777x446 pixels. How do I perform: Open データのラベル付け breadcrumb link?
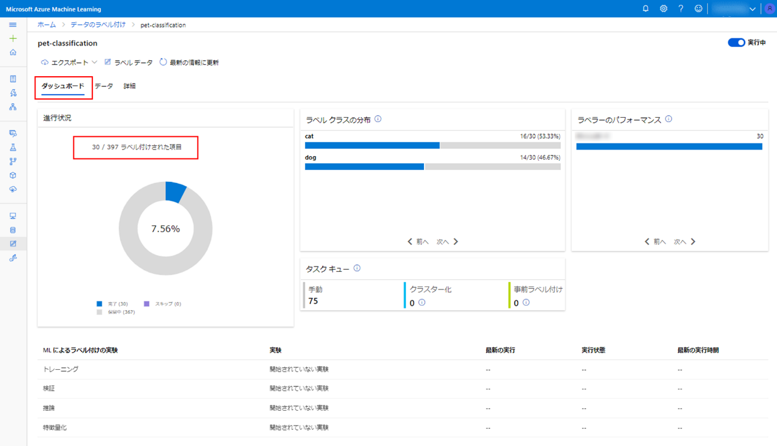tap(98, 25)
